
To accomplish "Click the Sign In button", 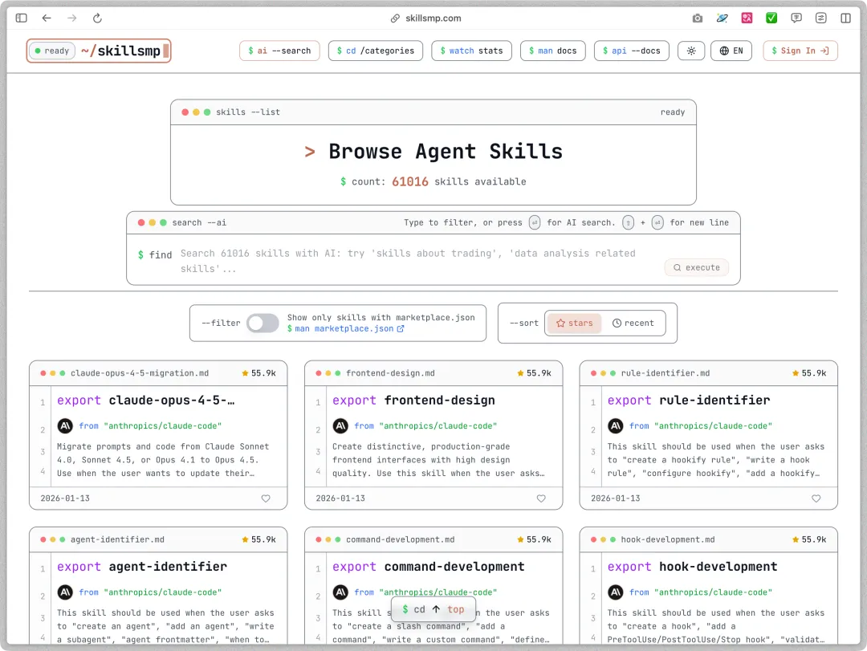I will click(x=800, y=51).
